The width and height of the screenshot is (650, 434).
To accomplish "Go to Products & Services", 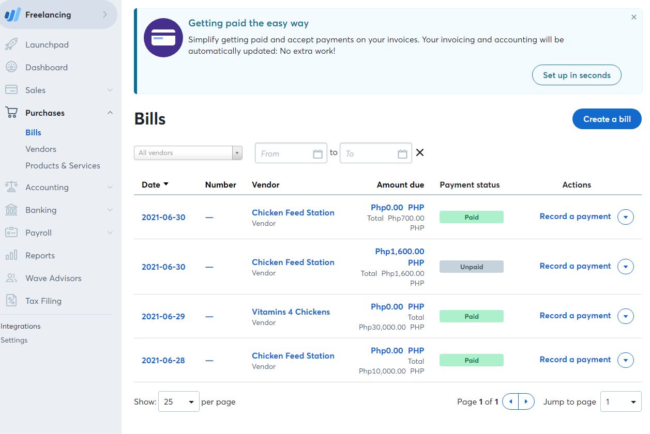I will [x=63, y=165].
